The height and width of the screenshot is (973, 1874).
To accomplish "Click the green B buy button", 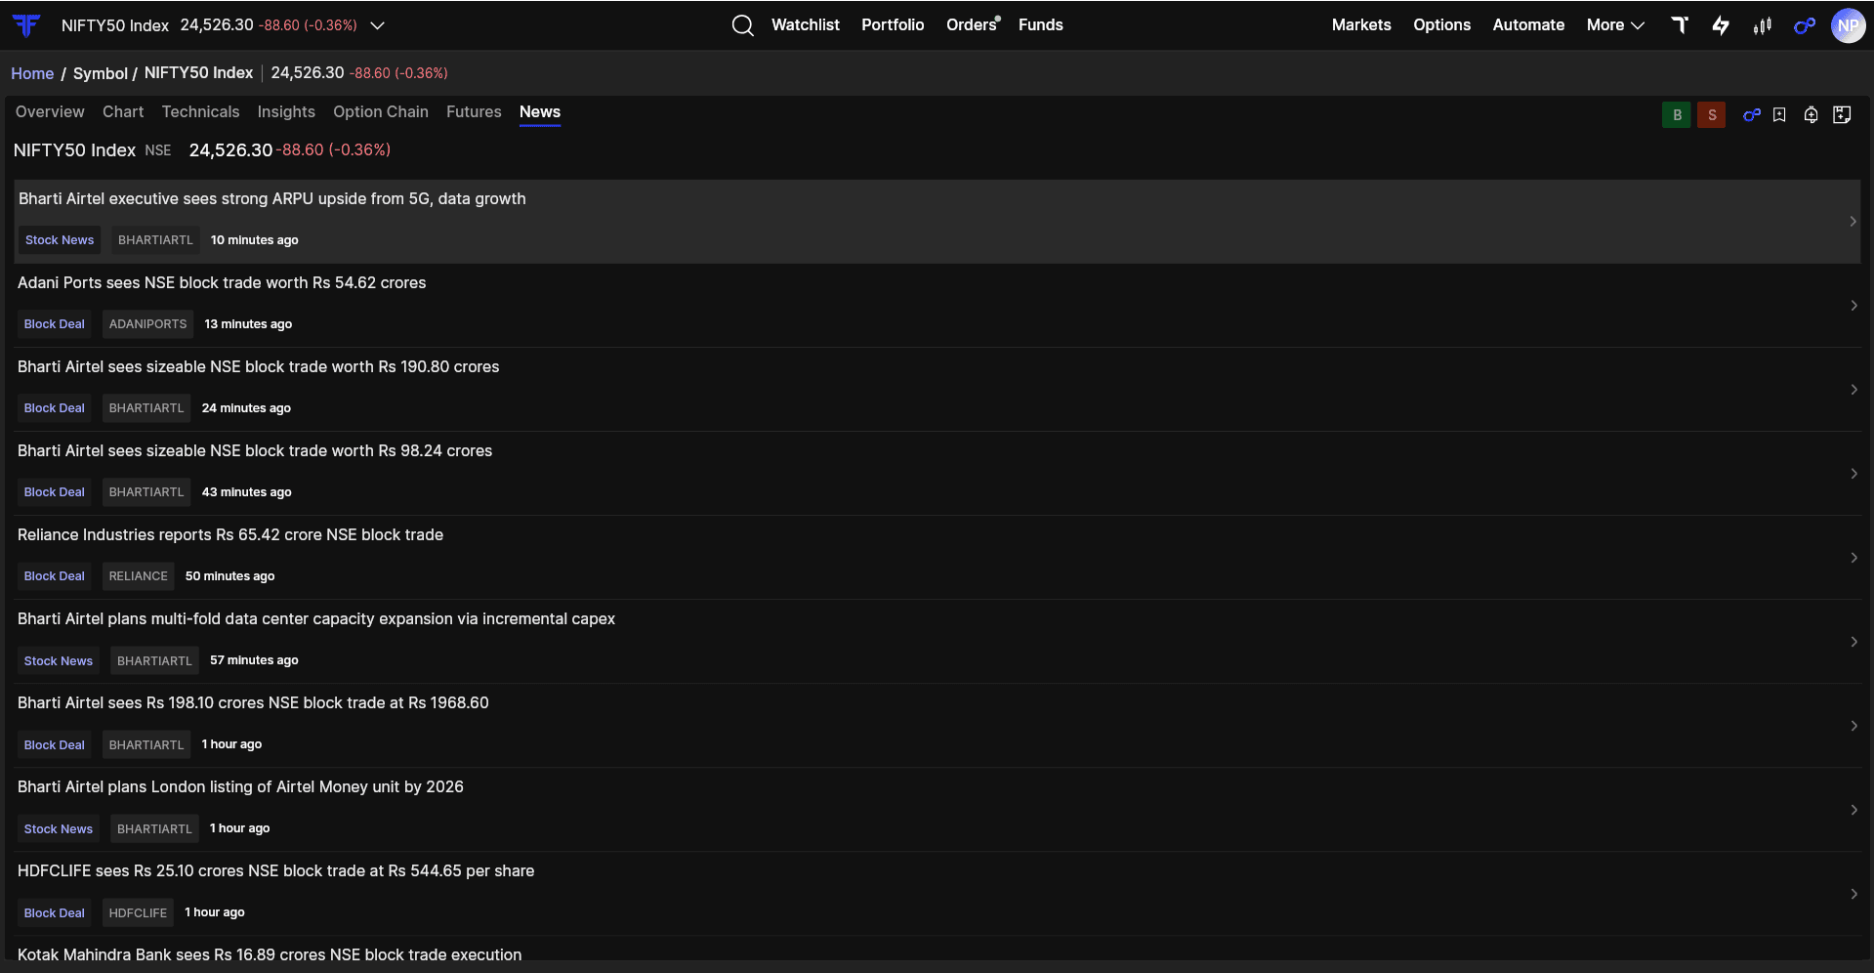I will [x=1677, y=115].
